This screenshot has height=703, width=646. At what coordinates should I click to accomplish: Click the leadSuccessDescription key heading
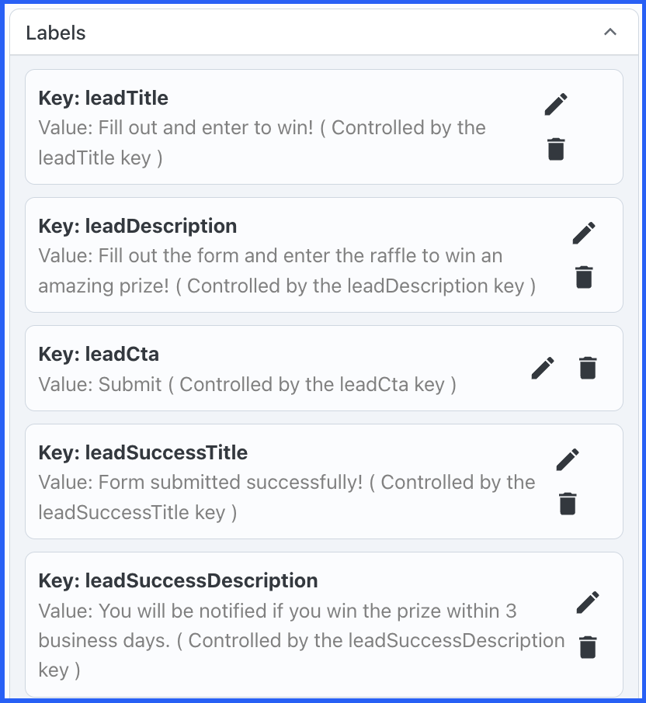pyautogui.click(x=178, y=580)
